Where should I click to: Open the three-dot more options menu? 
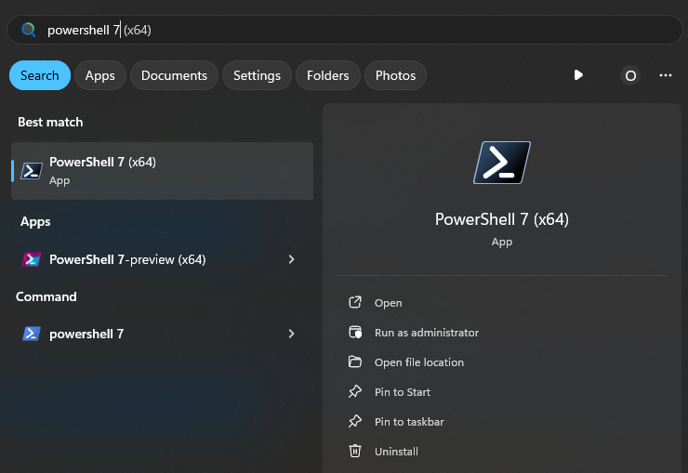[665, 75]
